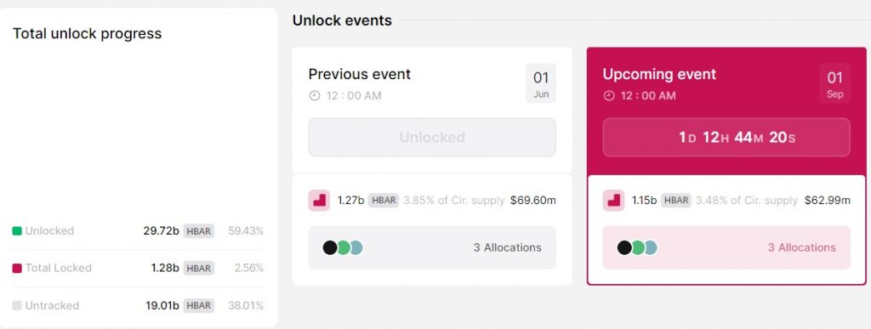This screenshot has height=329, width=871.
Task: Click the grayed Unlocked button
Action: pos(432,137)
